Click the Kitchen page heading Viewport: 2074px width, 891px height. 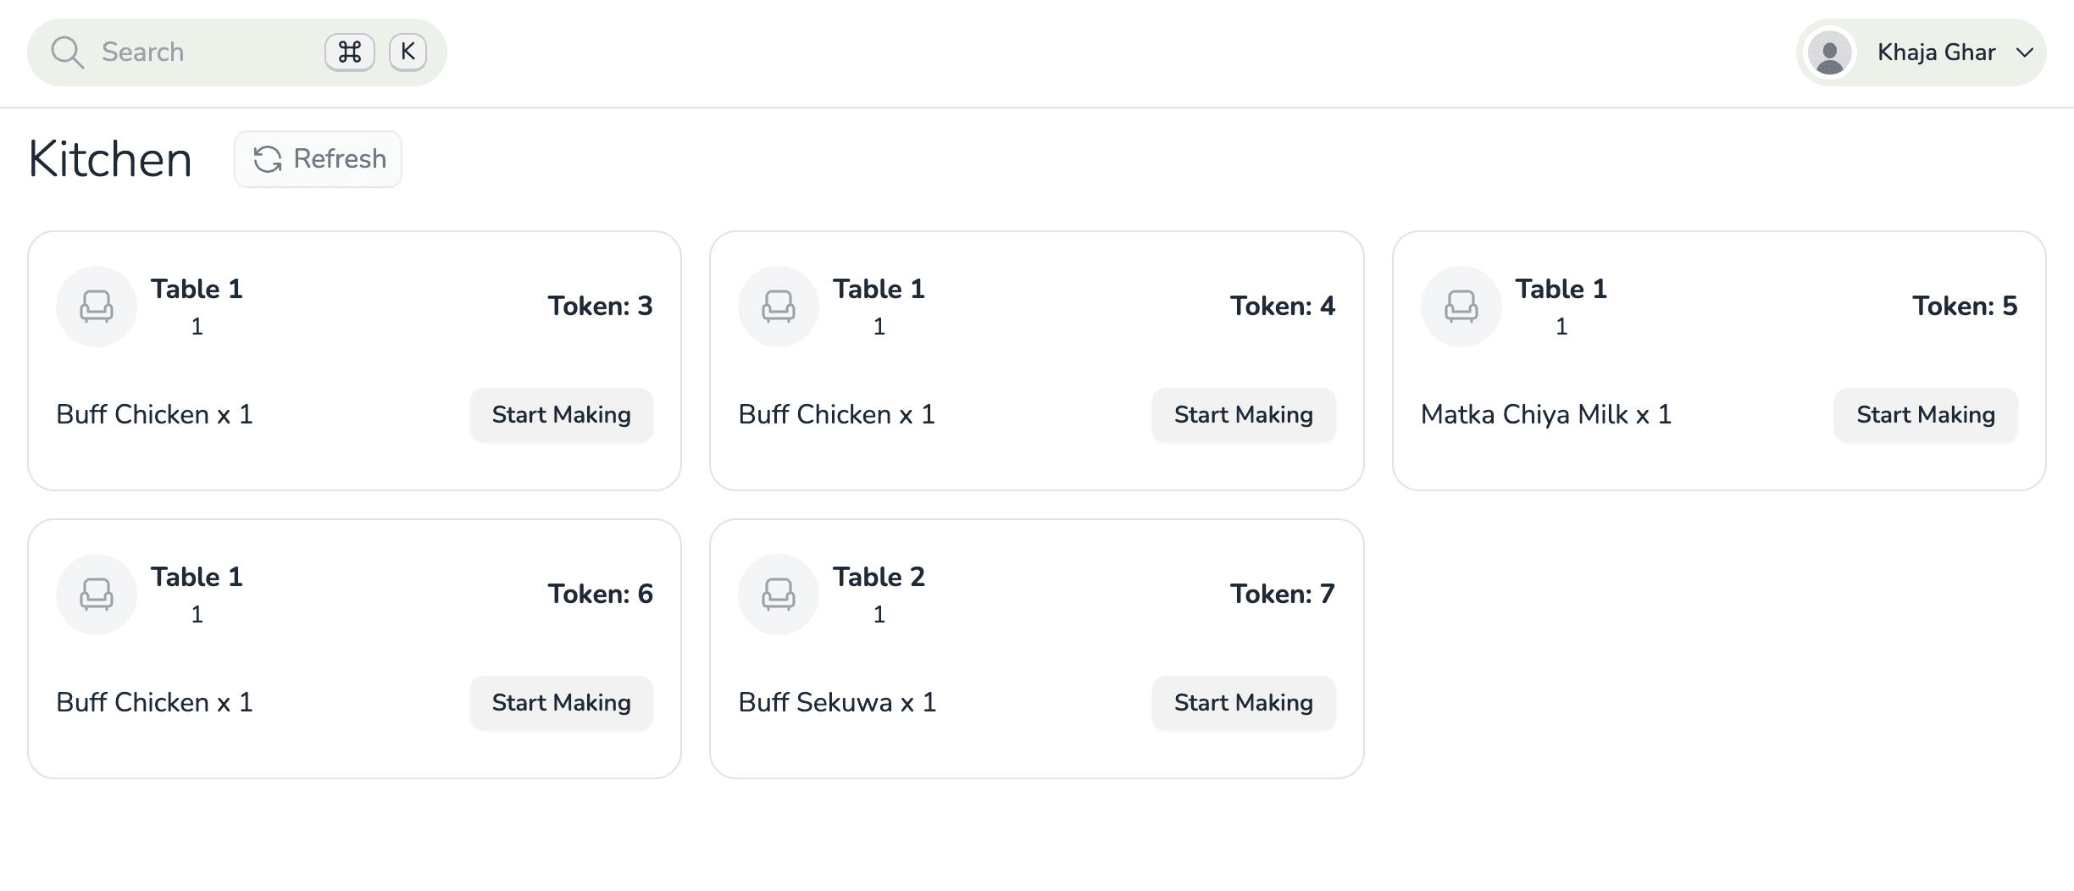[110, 159]
